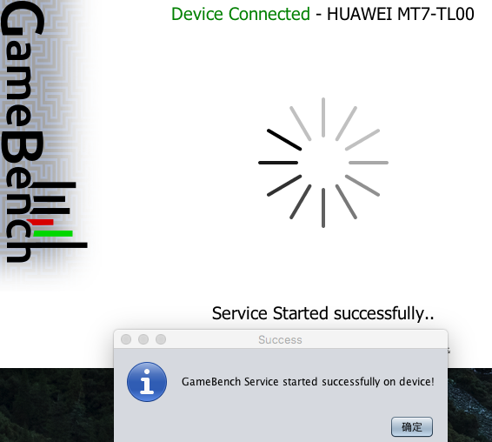492x442 pixels.
Task: Click the top black bar of logo chart
Action: pos(55,184)
